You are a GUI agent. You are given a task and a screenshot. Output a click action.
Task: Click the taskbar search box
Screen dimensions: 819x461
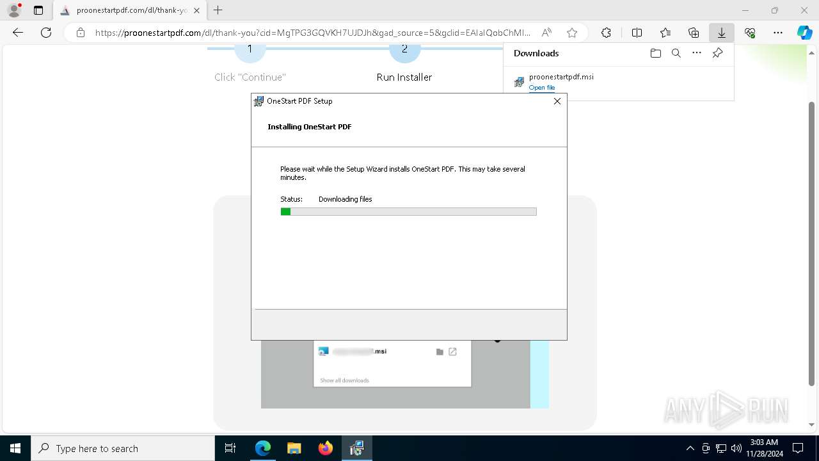tap(123, 448)
